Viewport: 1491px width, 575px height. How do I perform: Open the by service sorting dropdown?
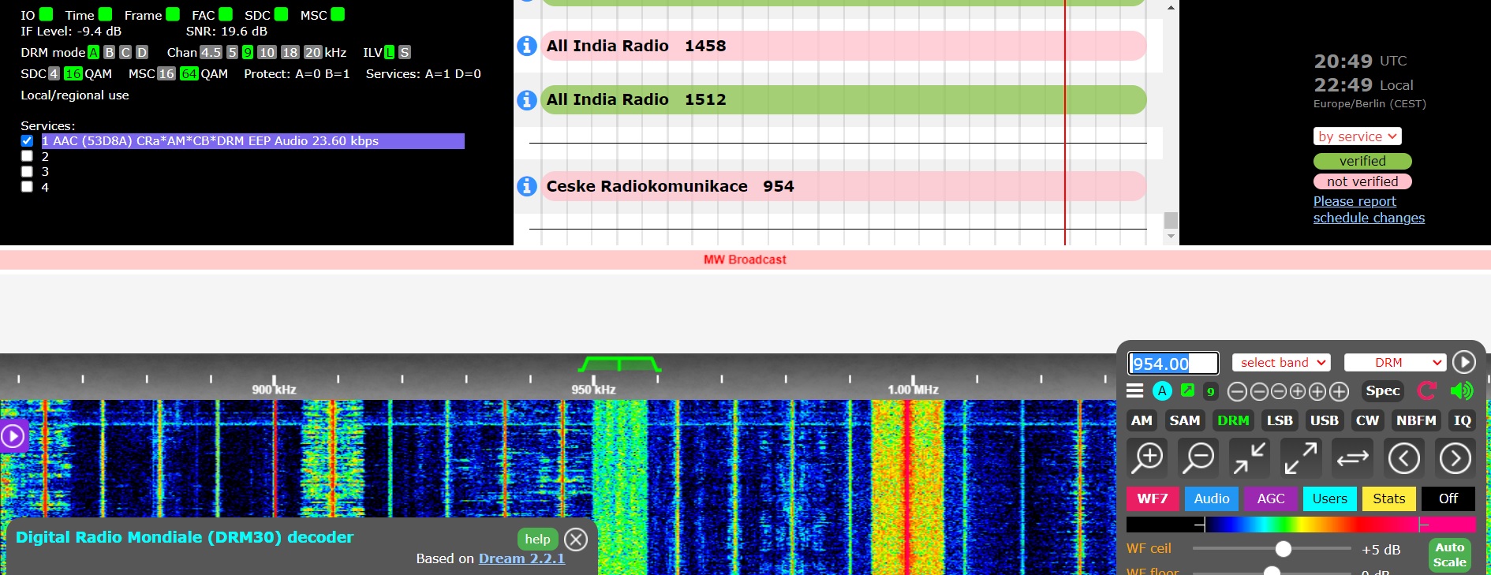1357,136
